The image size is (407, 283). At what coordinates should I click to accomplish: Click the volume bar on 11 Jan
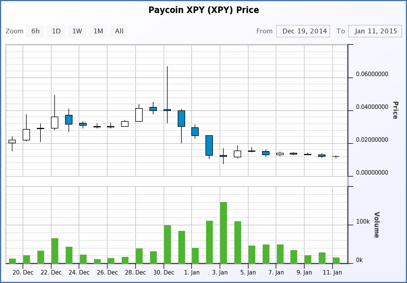pos(336,260)
